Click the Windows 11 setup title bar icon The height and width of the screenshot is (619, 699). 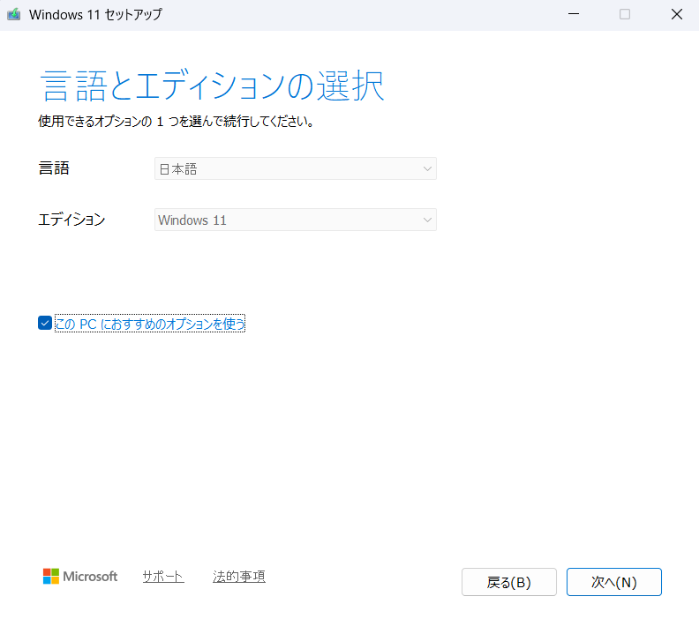(14, 14)
